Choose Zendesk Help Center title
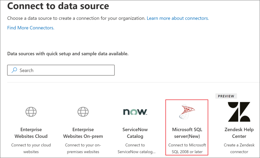This screenshot has height=158, width=260. 239,133
